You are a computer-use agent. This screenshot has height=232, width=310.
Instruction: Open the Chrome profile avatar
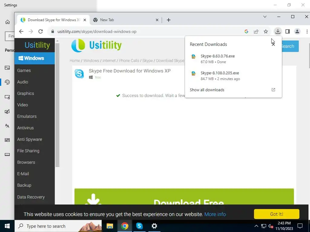pos(297,31)
